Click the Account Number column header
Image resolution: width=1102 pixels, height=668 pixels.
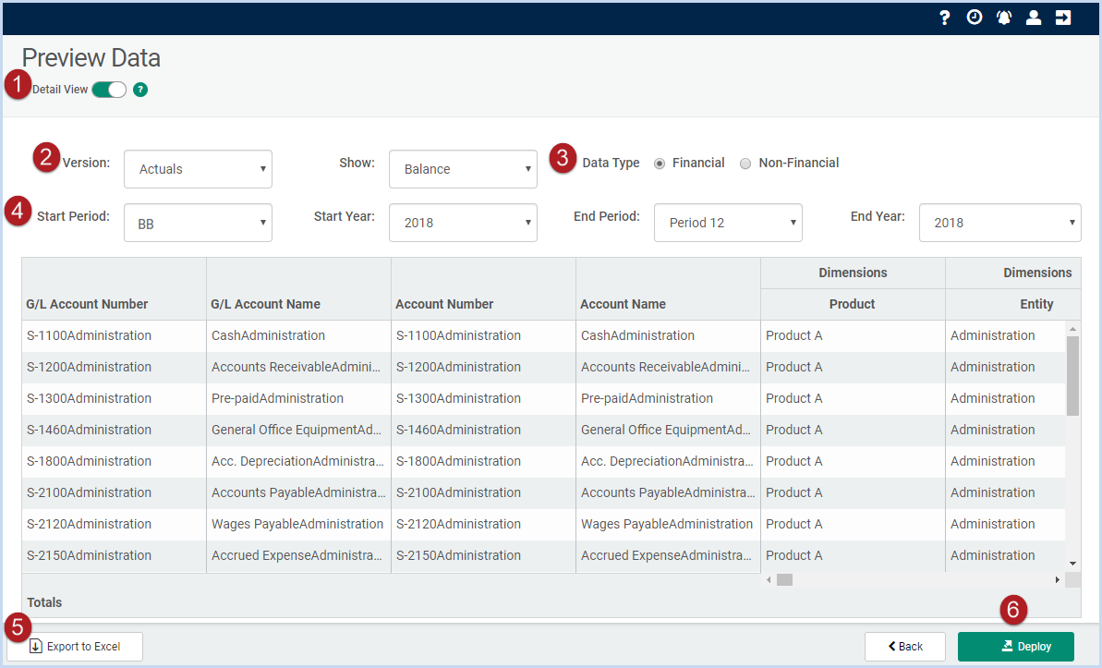(x=444, y=305)
